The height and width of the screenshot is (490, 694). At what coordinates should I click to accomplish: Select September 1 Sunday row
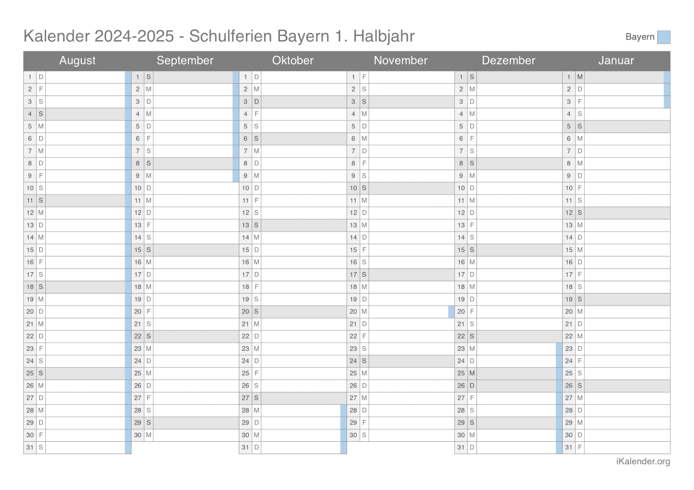coord(185,77)
